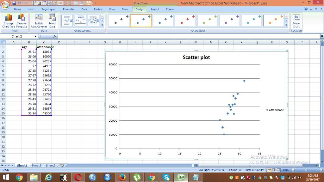Click Switch Row/Column icon
Screen dimensions: 324x182
pyautogui.click(x=39, y=21)
